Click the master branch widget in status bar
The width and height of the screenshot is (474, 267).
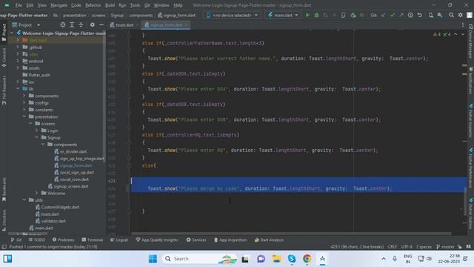[445, 247]
